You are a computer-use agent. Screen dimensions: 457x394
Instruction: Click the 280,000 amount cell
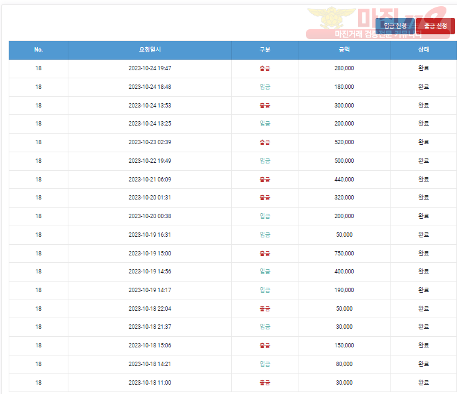[344, 68]
